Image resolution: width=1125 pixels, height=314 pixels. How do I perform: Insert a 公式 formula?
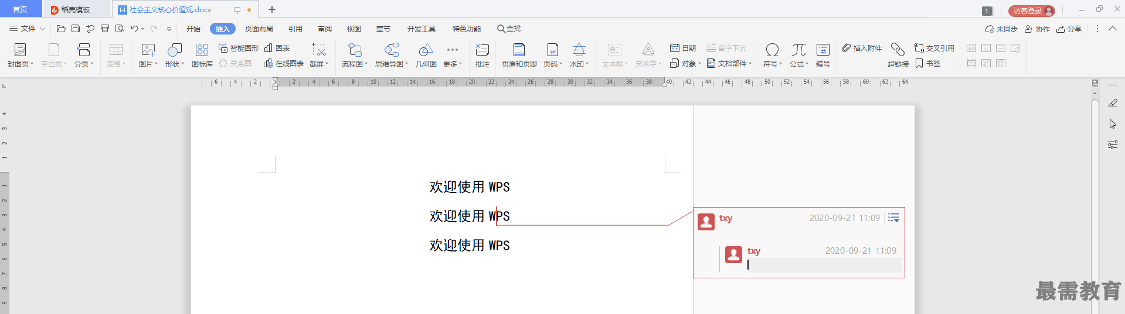[798, 56]
